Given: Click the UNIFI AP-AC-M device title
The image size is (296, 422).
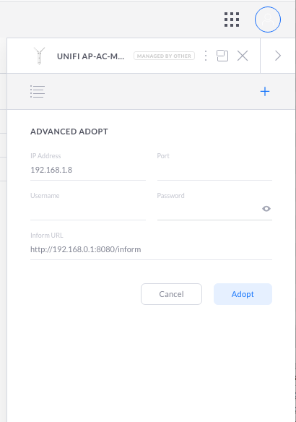Looking at the screenshot, I should click(90, 56).
